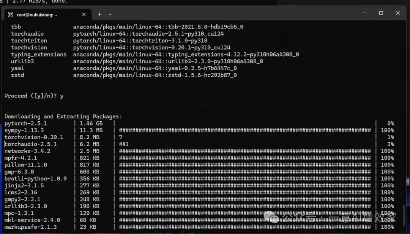Click the jinja2-3.1.5 package name
The height and width of the screenshot is (234, 410).
coord(24,186)
